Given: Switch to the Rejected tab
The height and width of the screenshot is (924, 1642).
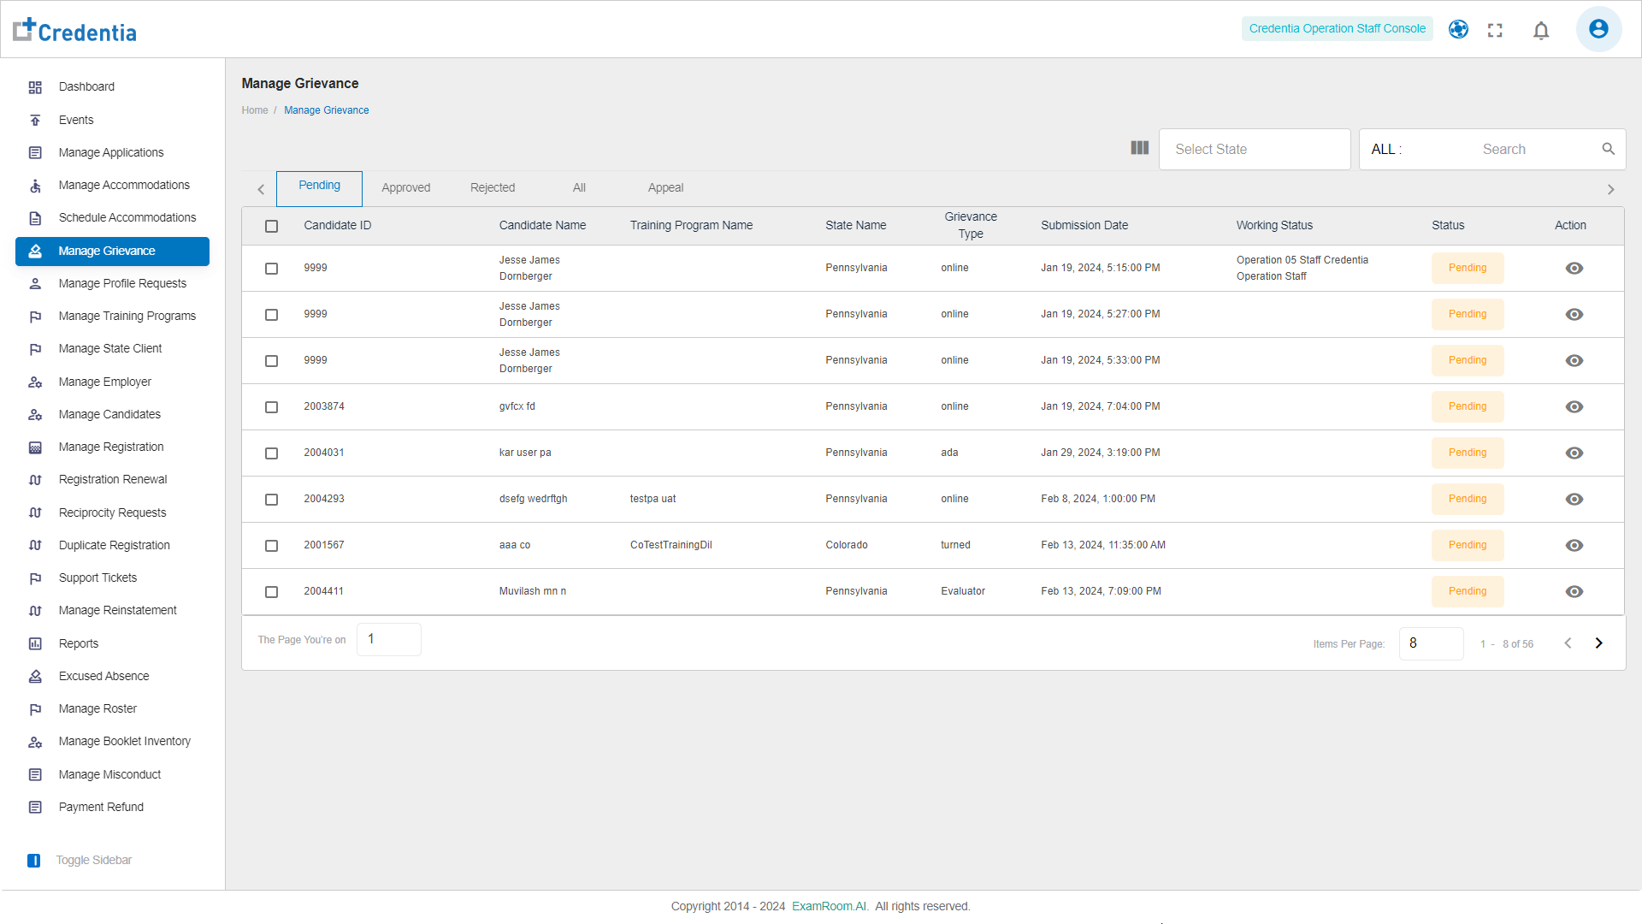Looking at the screenshot, I should point(493,187).
